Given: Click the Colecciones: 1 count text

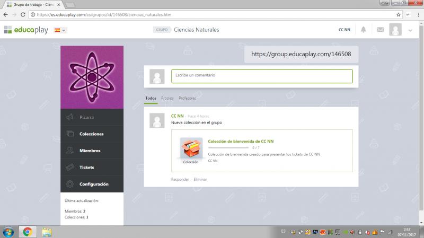Looking at the screenshot, I should 76,217.
